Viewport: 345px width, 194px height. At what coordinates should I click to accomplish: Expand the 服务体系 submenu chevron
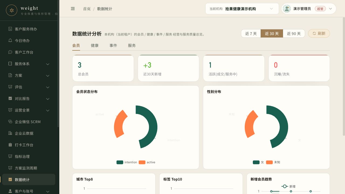tap(48, 64)
